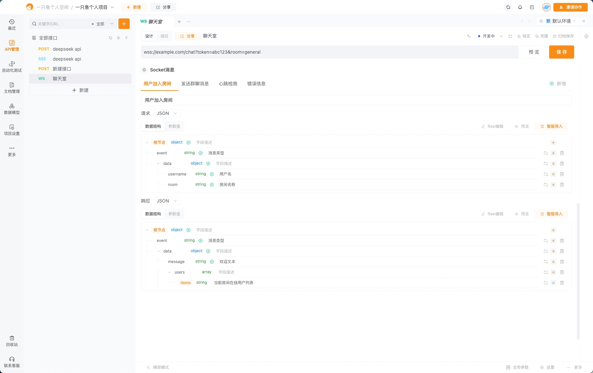Toggle required star on items row
593x373 pixels.
[553, 283]
